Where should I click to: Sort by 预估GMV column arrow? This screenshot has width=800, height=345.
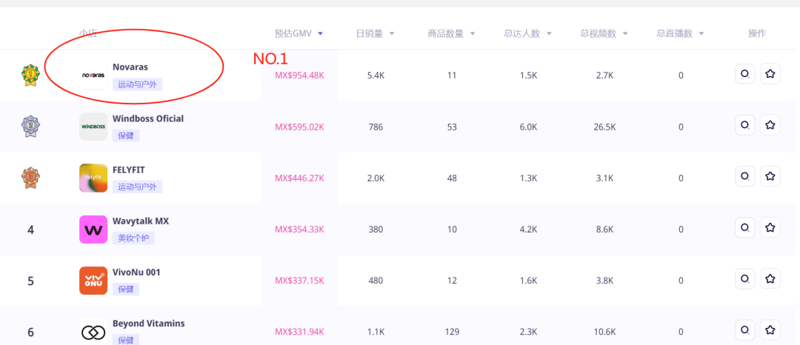coord(320,34)
